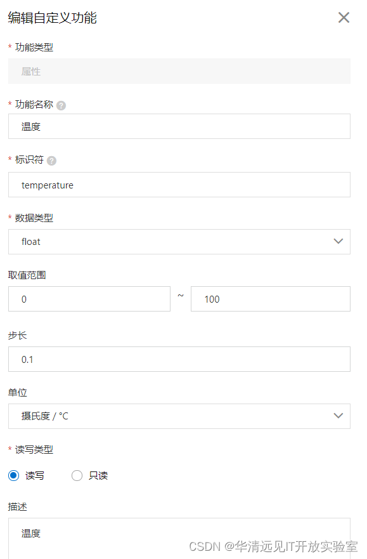
Task: Focus the 功能名称 field containing 温度
Action: coord(179,126)
